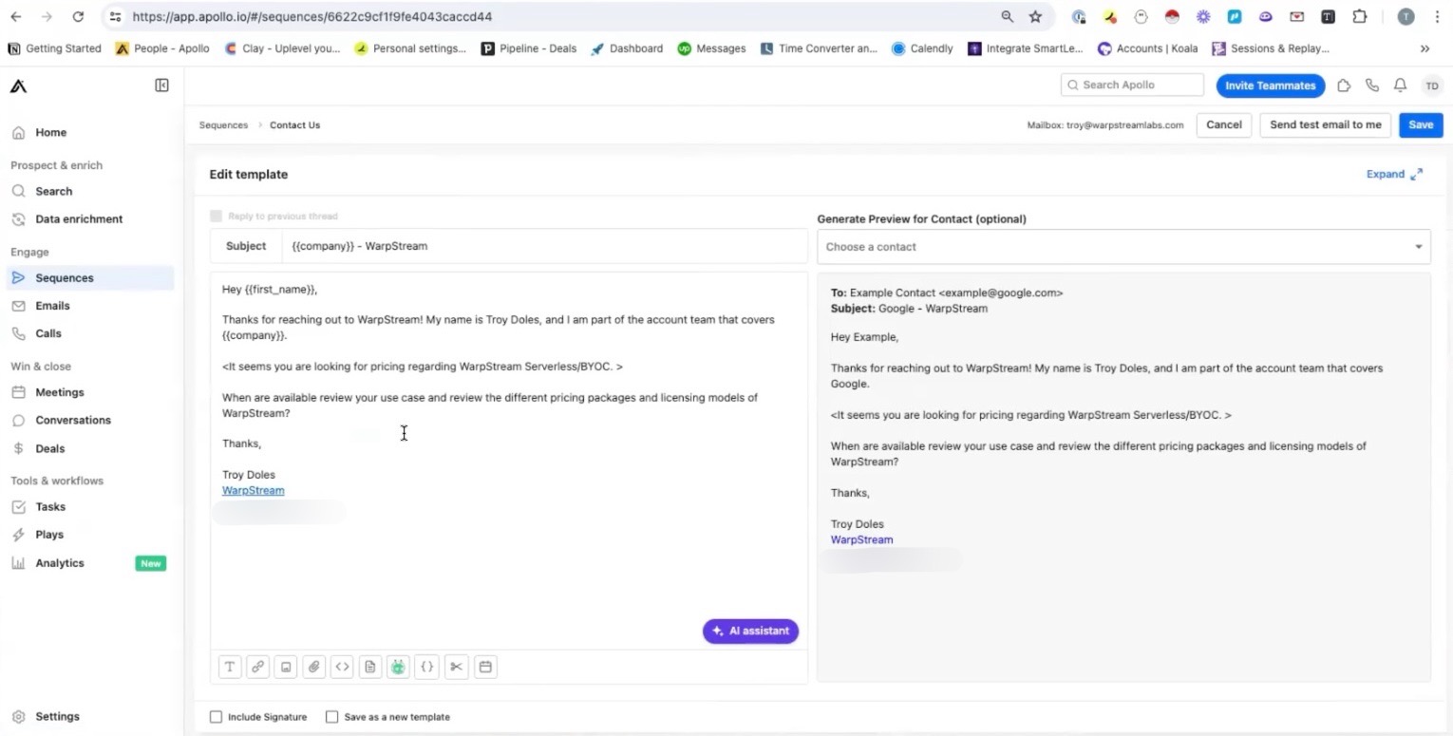Viewport: 1453px width, 736px height.
Task: Go to Apollo home via logo
Action: 18,86
